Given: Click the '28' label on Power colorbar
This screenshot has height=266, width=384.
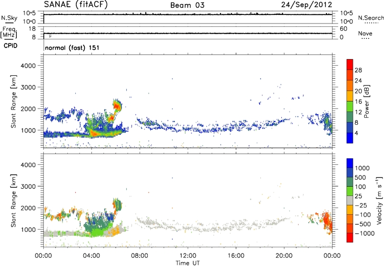Looking at the screenshot, I should tap(358, 70).
